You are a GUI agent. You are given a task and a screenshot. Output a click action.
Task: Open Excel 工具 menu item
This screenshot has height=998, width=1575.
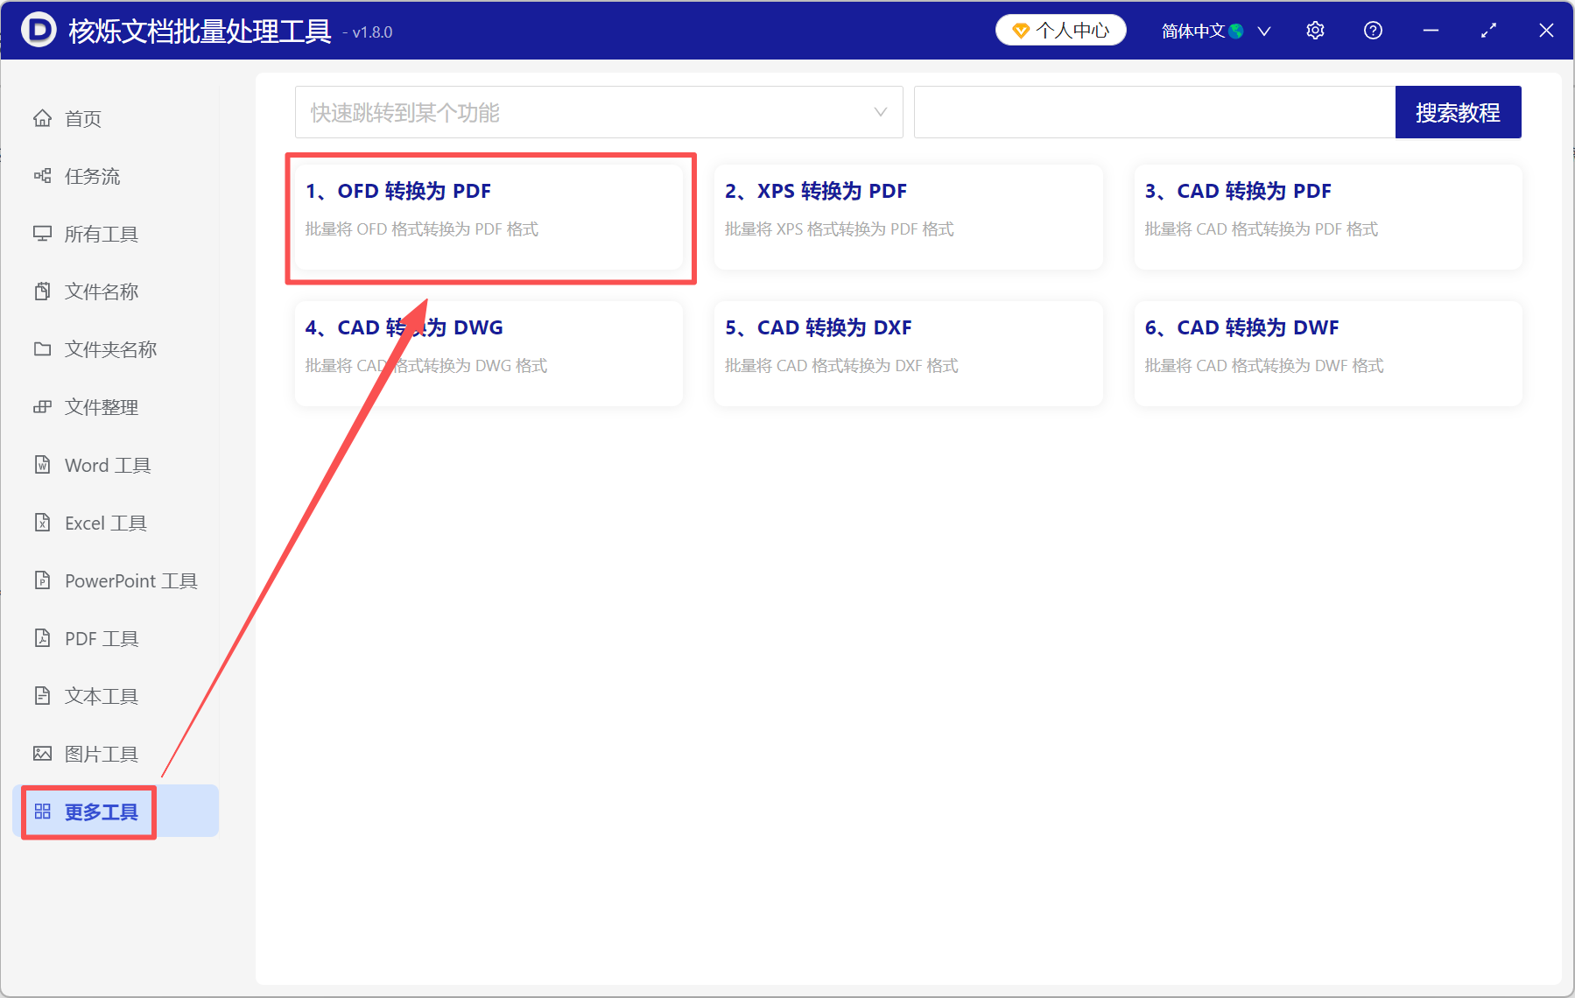116,523
